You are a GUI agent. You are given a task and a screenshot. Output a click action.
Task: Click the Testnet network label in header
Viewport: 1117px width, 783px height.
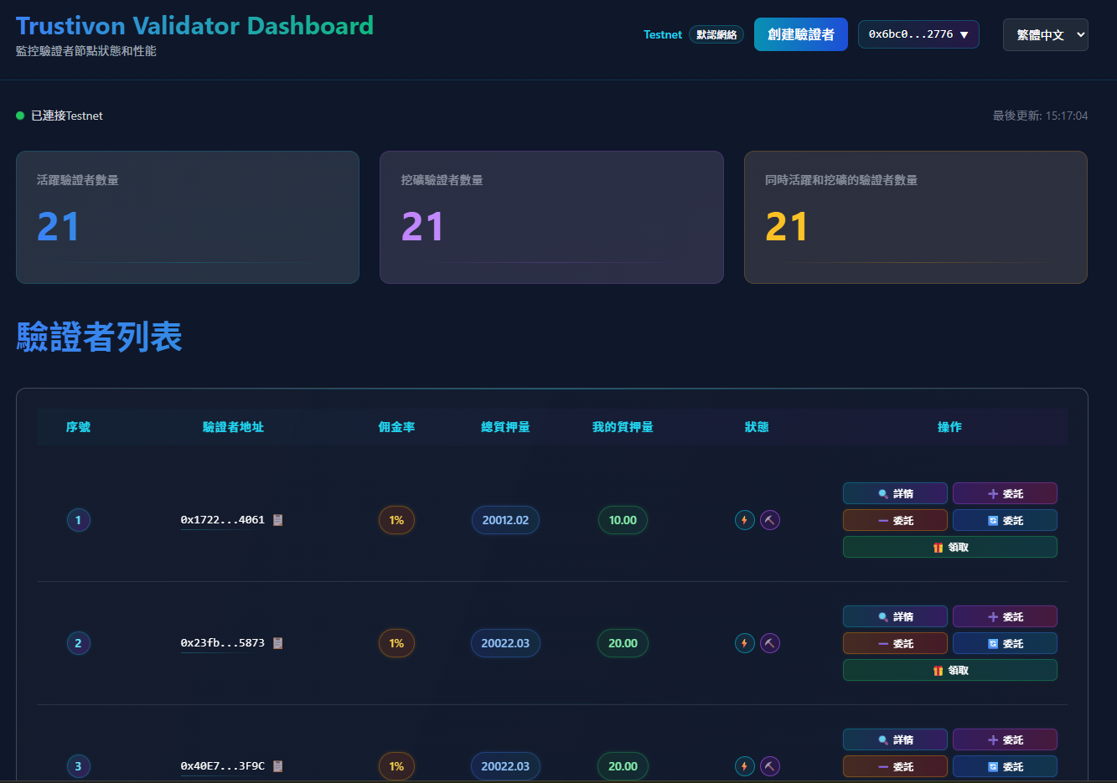tap(662, 34)
